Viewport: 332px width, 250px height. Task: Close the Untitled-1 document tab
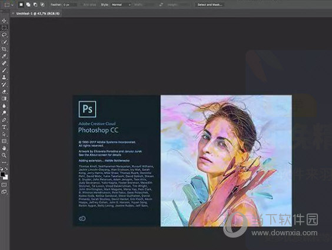[13, 14]
